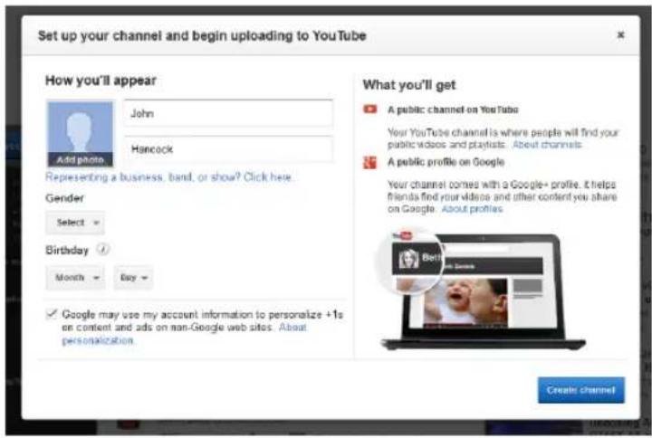
Task: Open the business, band, or show link
Action: (168, 177)
